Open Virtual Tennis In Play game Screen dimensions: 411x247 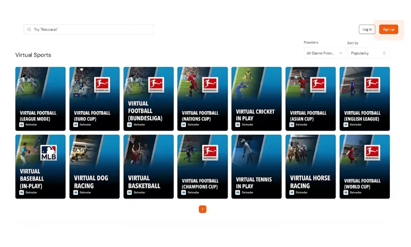coord(256,167)
